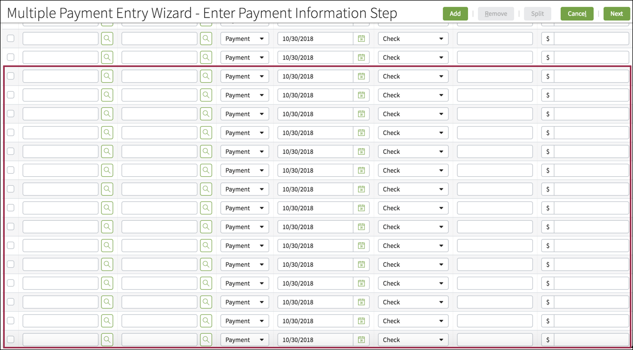Image resolution: width=633 pixels, height=350 pixels.
Task: Open the calendar icon midway down the payment list
Action: click(361, 189)
